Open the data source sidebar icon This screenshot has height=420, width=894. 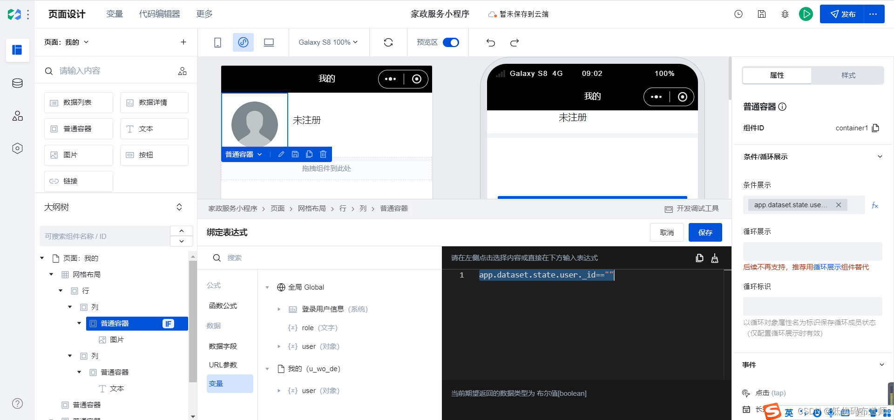point(17,83)
